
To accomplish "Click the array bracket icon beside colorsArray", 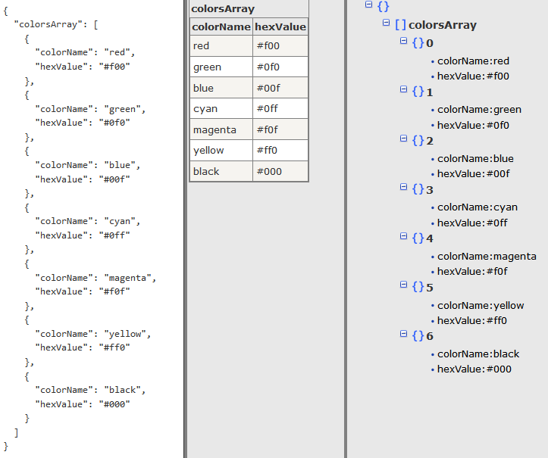I will click(400, 25).
